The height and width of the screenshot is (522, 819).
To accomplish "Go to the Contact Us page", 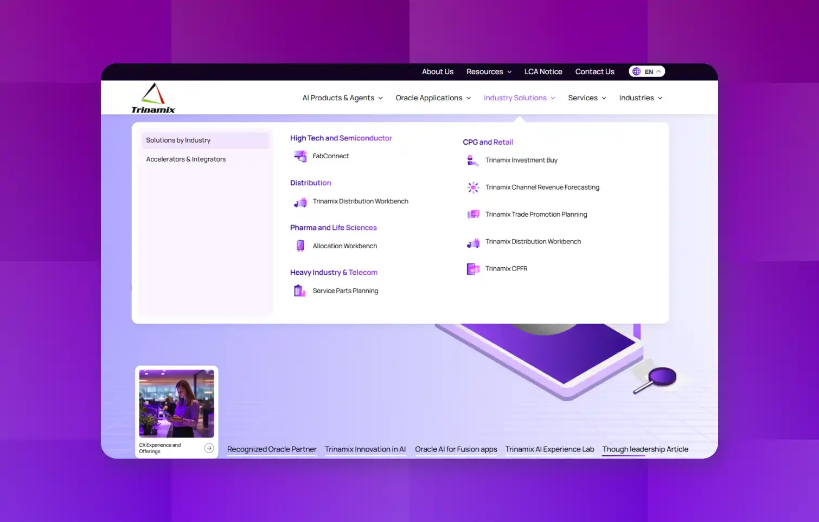I will [594, 72].
